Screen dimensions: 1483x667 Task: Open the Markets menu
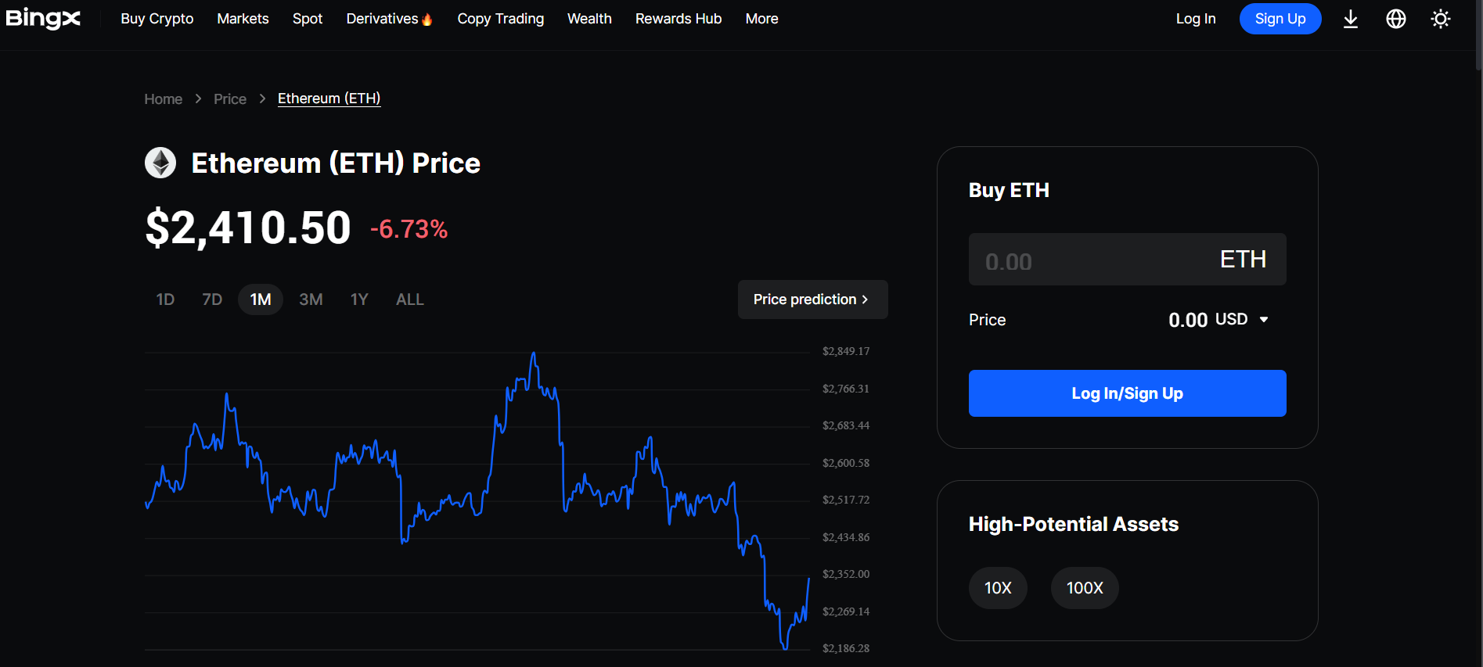click(243, 19)
